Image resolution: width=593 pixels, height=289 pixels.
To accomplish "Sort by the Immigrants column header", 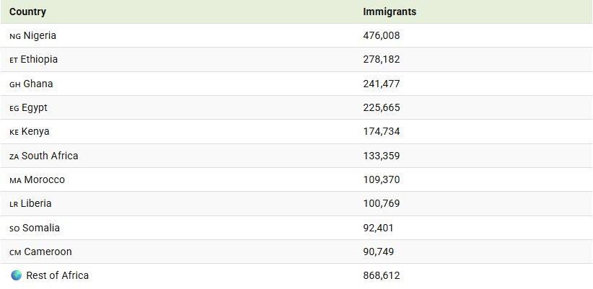I will pos(390,12).
